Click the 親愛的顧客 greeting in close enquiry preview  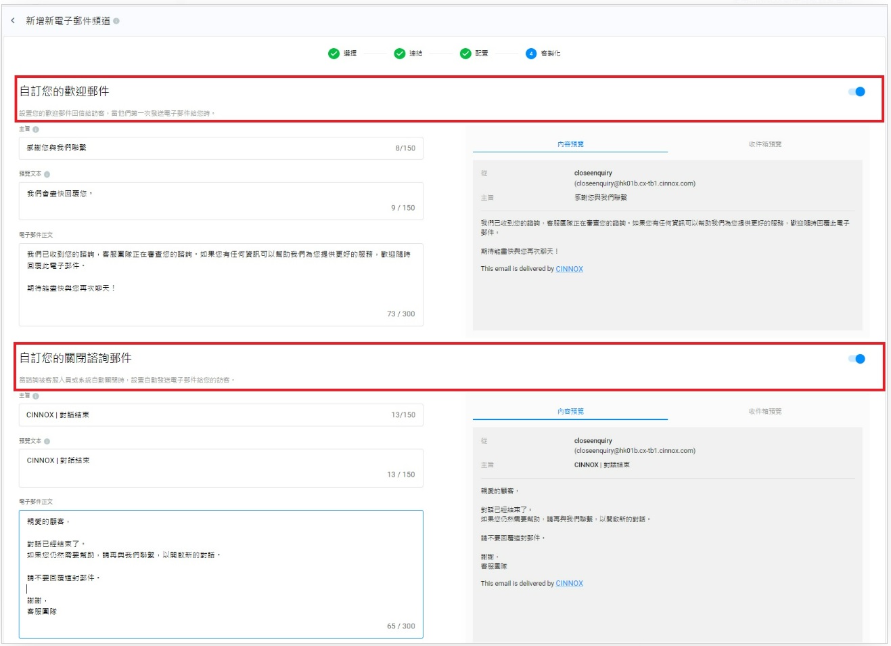[500, 491]
